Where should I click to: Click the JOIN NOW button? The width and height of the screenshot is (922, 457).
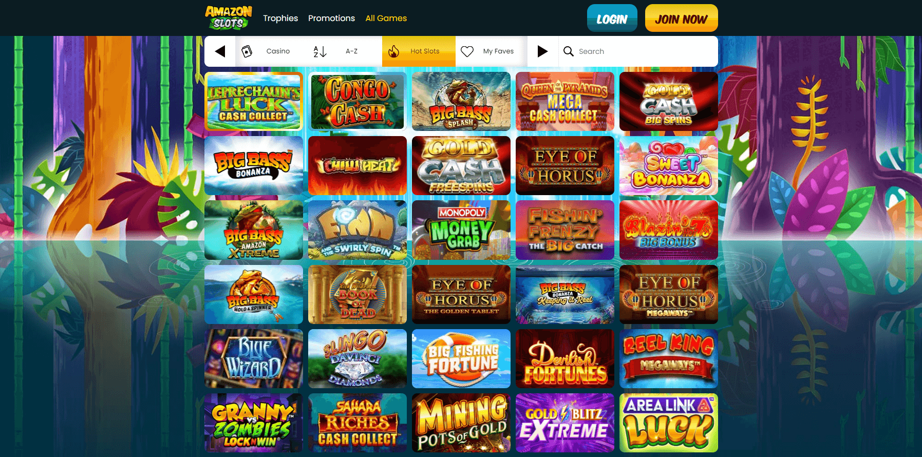681,18
